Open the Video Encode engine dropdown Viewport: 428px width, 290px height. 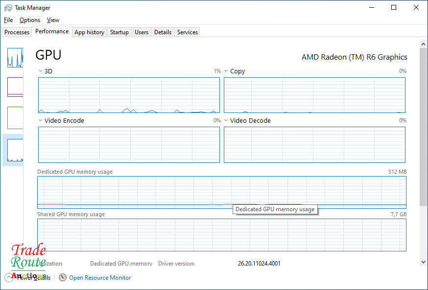[x=41, y=121]
